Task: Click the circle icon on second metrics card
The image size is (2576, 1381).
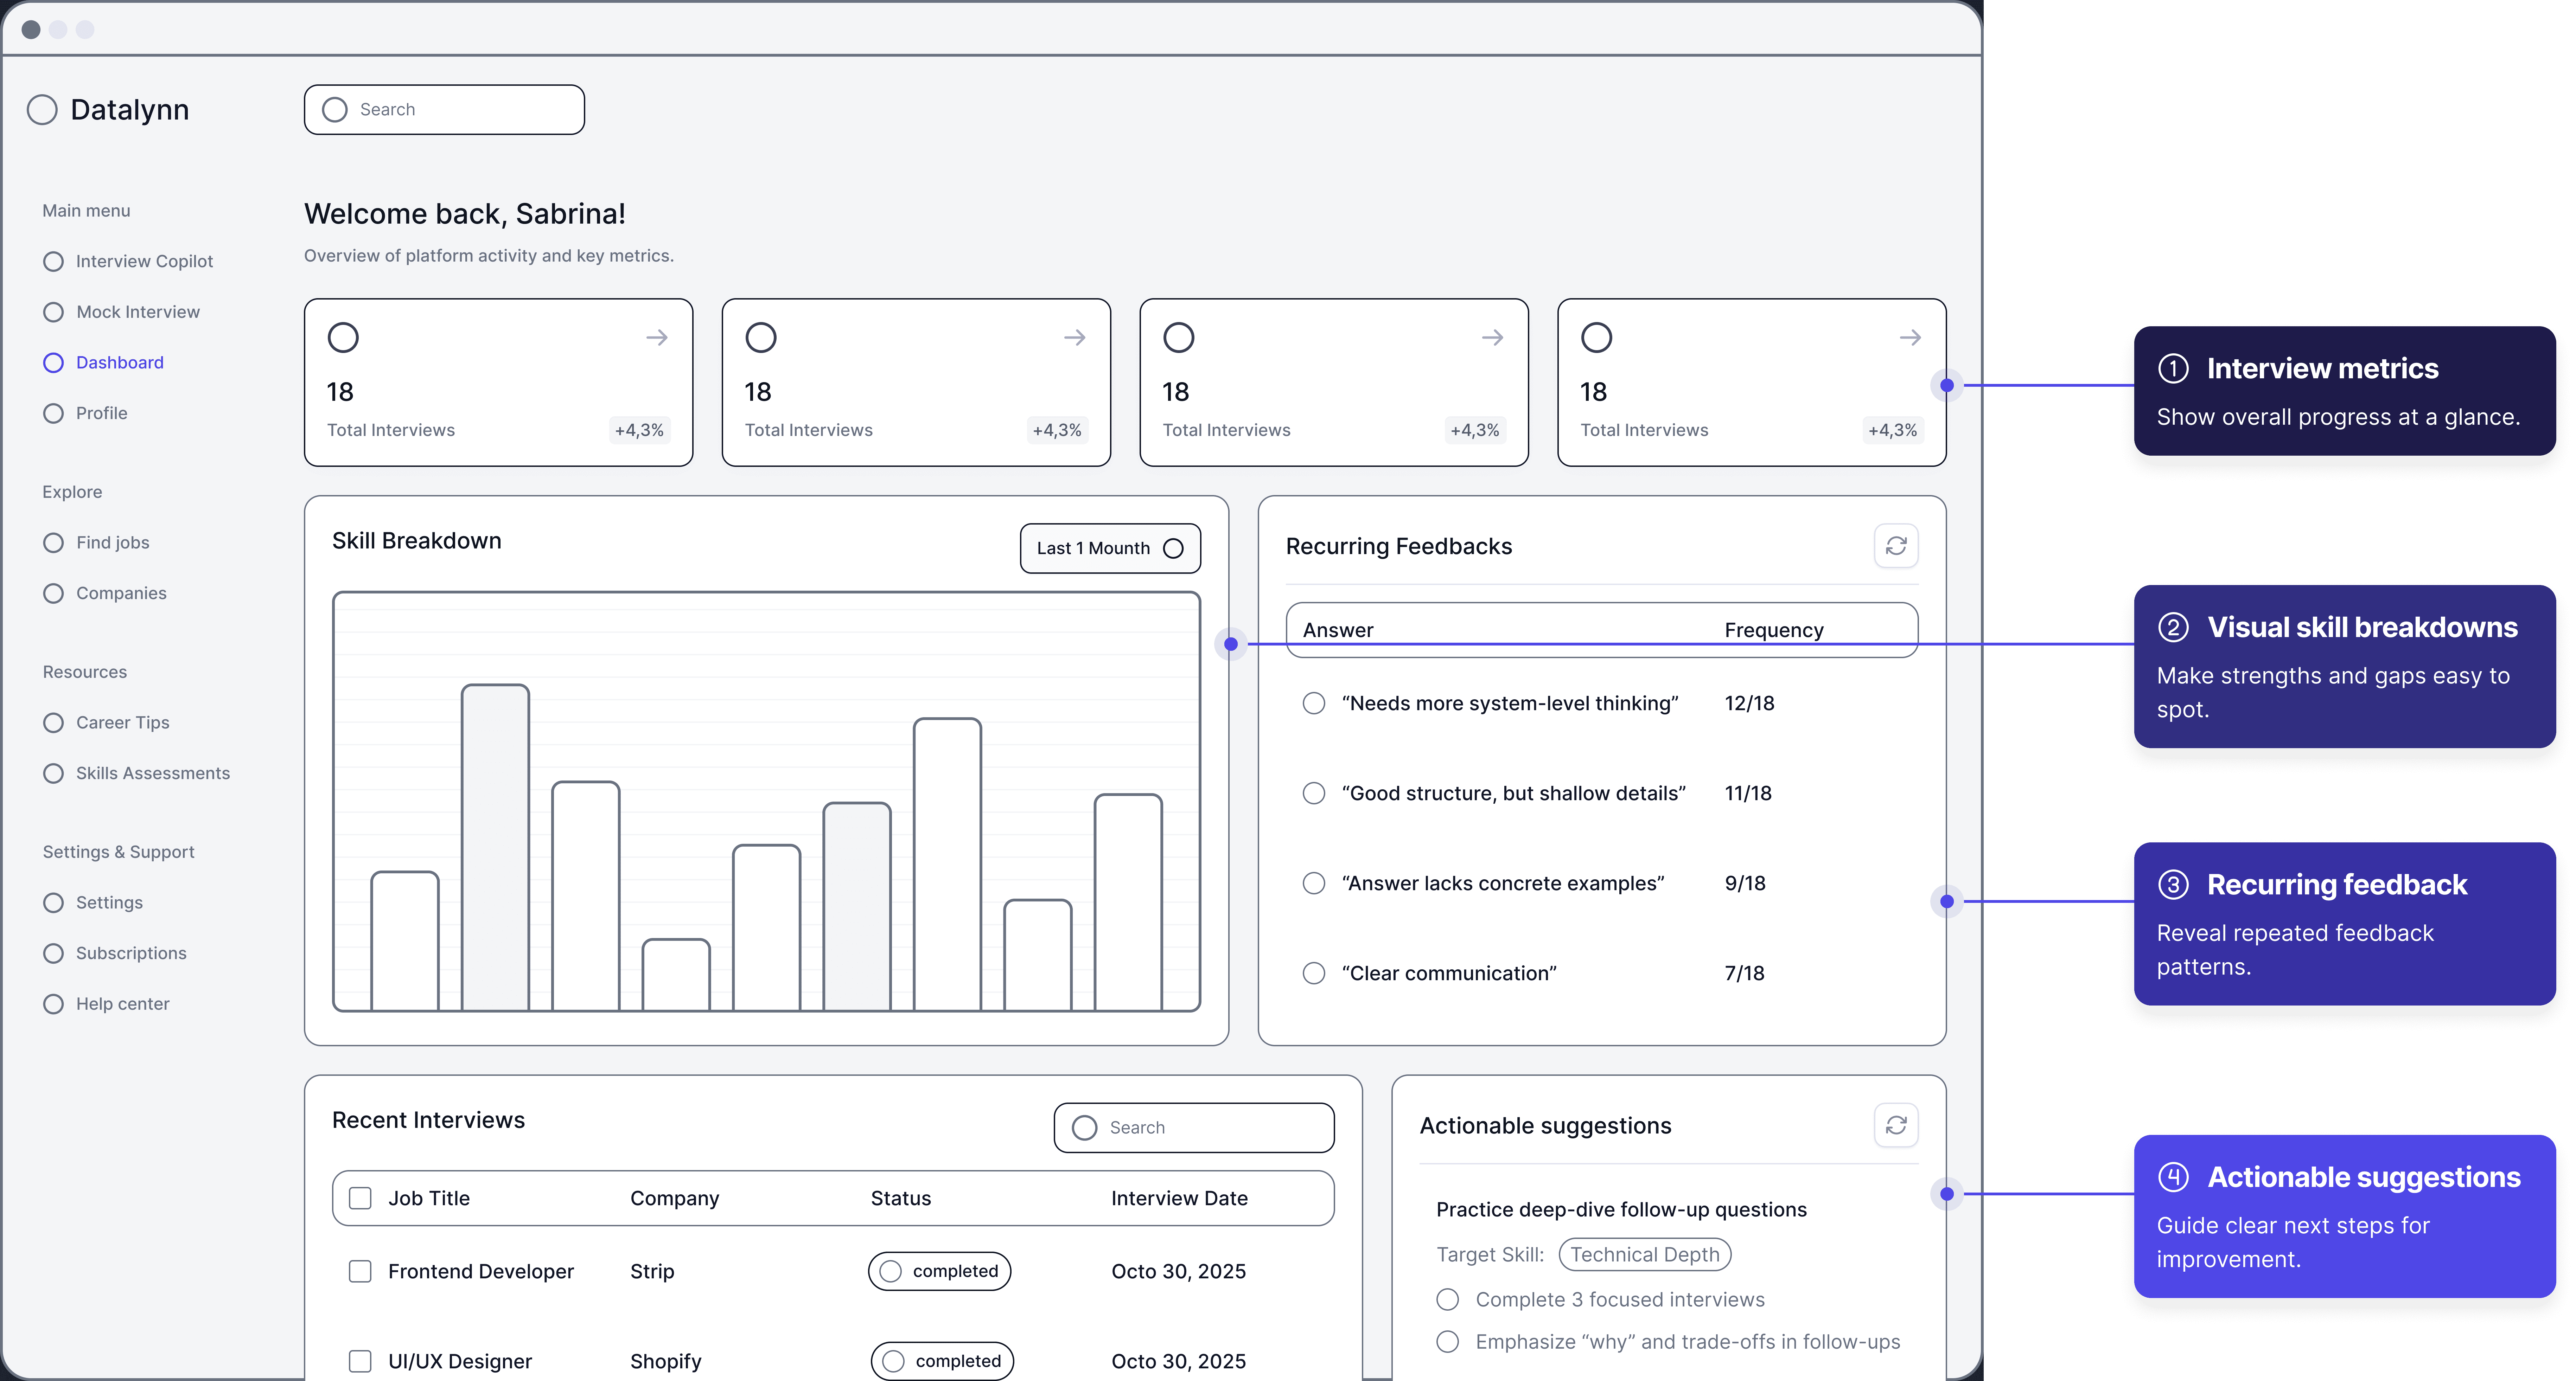Action: 761,338
